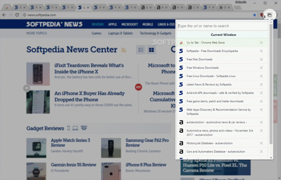Switch to list view layout icon
This screenshot has width=281, height=180.
click(141, 50)
